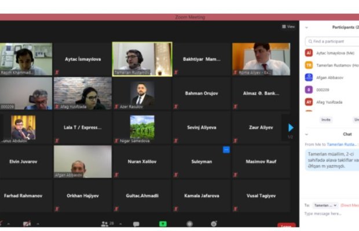359x231 pixels.
Task: Click muted mic icon on Aytac İsmayılova tile
Action: (x=57, y=72)
